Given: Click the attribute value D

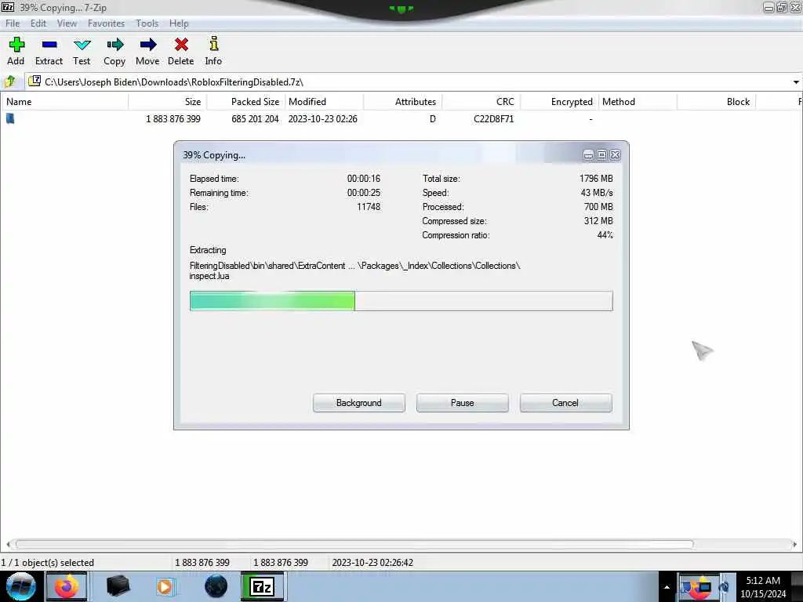Looking at the screenshot, I should pos(433,119).
